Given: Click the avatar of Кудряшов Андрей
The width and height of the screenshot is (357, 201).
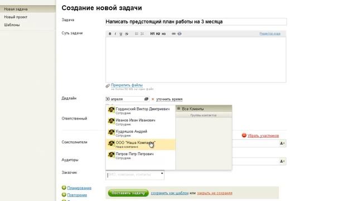Looking at the screenshot, I should pyautogui.click(x=112, y=132).
